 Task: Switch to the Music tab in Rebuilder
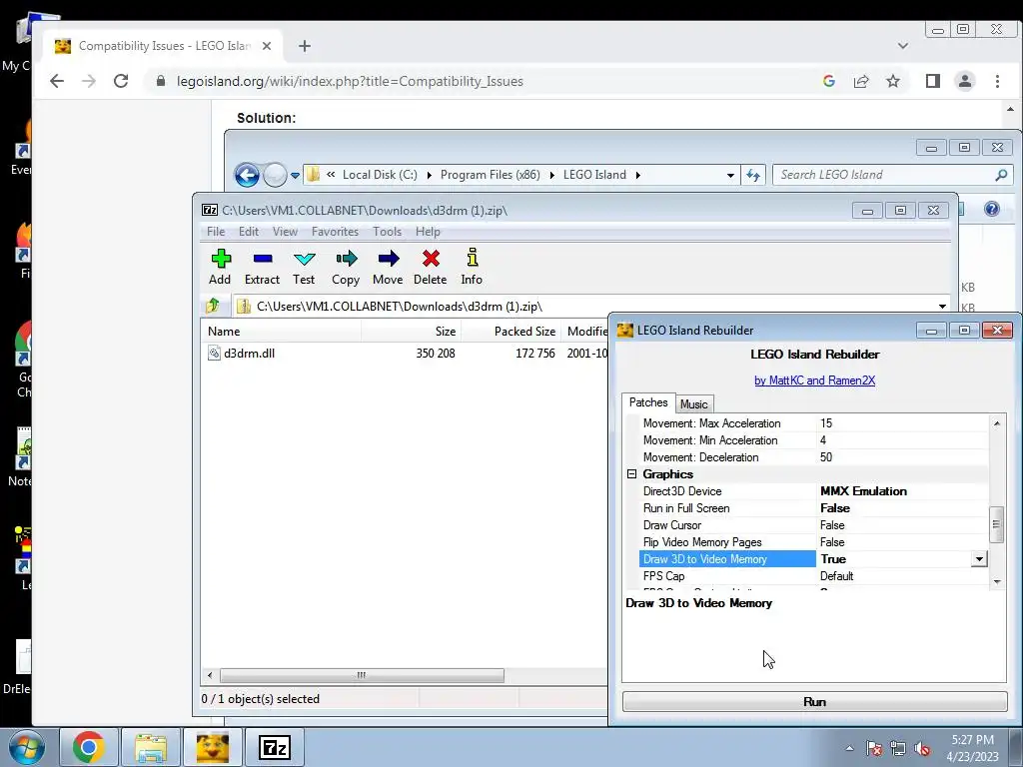(x=693, y=404)
